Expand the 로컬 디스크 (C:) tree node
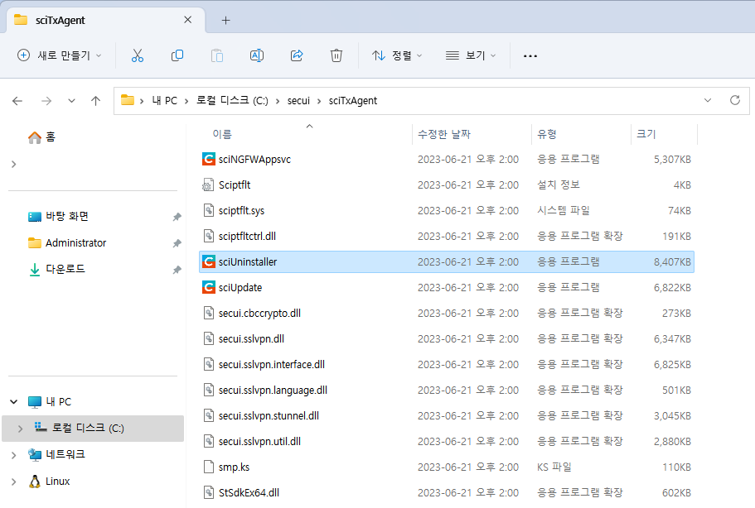Viewport: 755px width, 508px height. tap(20, 429)
